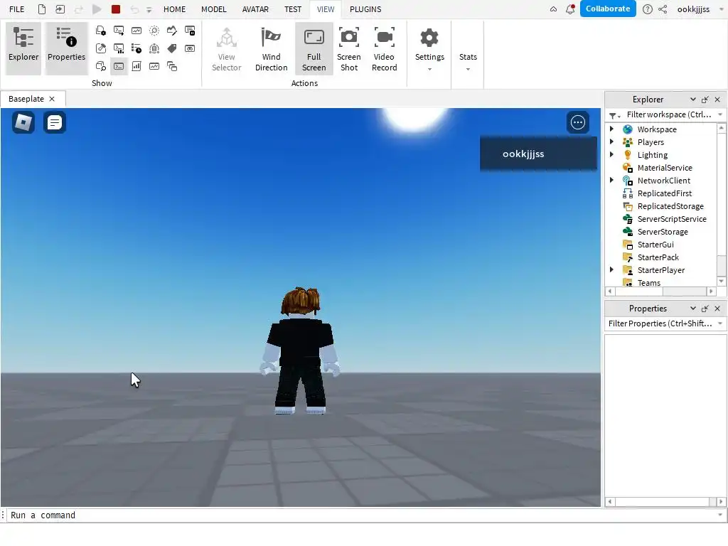Open the Tag Editor tag icon
The height and width of the screenshot is (546, 728).
click(172, 48)
